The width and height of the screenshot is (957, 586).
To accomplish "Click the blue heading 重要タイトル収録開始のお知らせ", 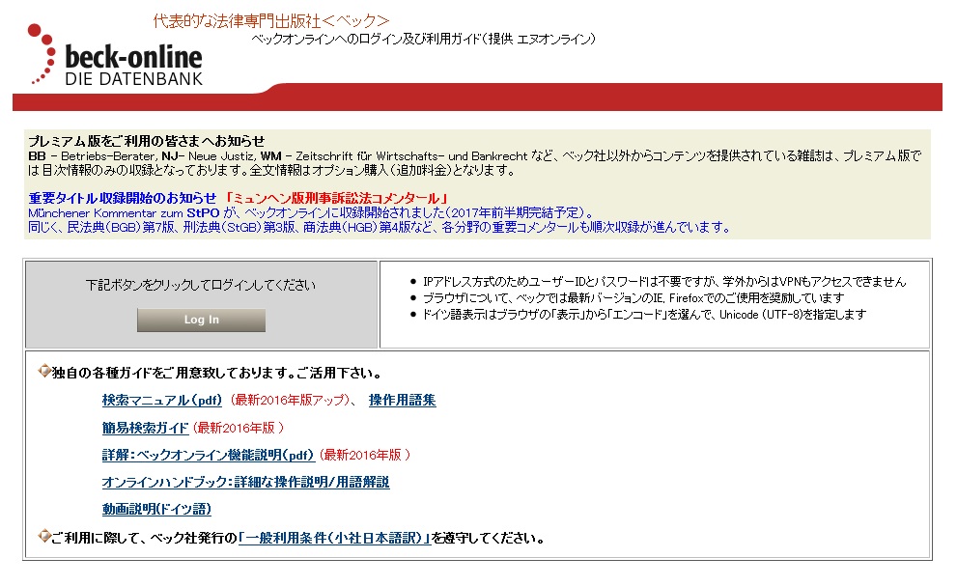I will [122, 198].
